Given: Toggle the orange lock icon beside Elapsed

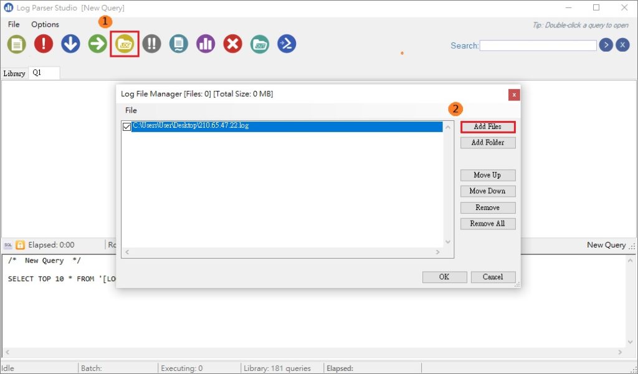Looking at the screenshot, I should (20, 245).
